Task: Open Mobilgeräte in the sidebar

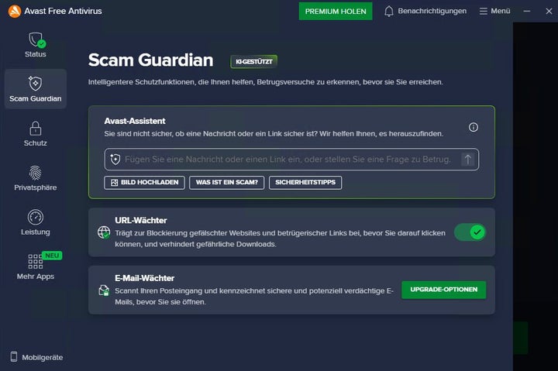Action: point(36,357)
